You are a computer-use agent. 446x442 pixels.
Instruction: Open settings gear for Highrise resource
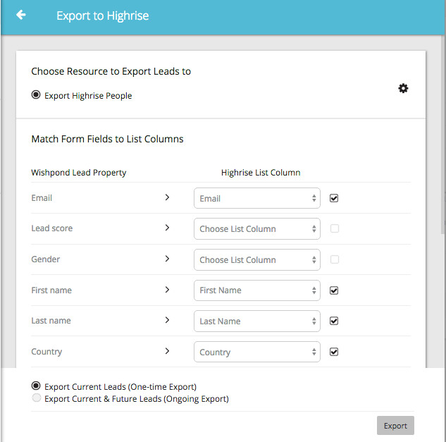[x=403, y=88]
